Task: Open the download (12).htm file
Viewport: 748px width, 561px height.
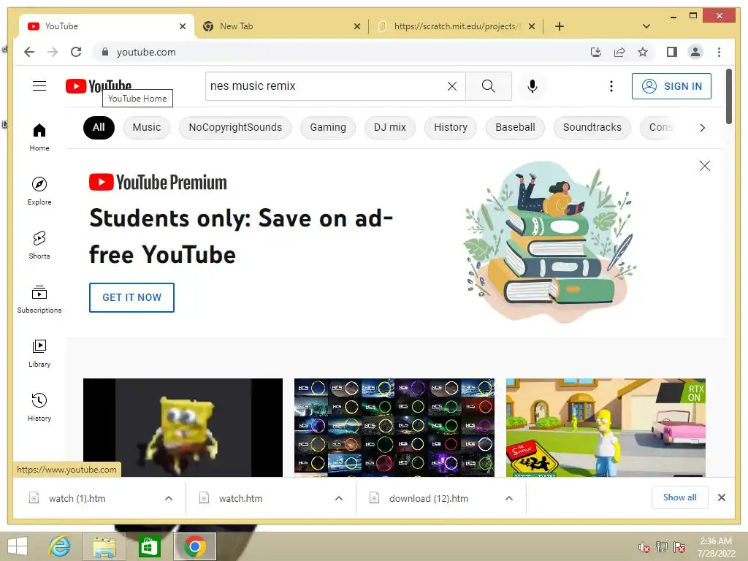Action: click(428, 498)
